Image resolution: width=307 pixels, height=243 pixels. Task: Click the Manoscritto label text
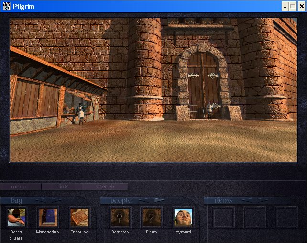coord(47,232)
